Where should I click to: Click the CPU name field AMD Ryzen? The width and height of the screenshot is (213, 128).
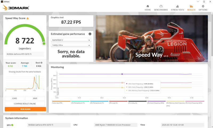click(116, 125)
